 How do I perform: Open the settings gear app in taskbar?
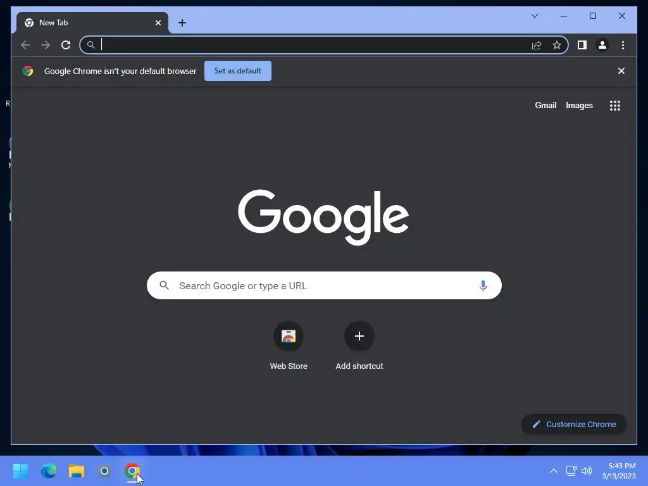104,471
